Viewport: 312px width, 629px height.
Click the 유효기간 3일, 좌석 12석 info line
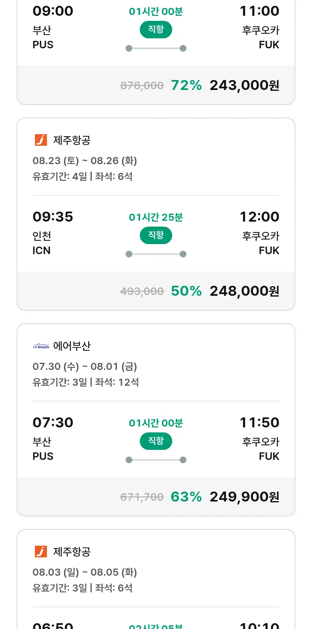86,382
